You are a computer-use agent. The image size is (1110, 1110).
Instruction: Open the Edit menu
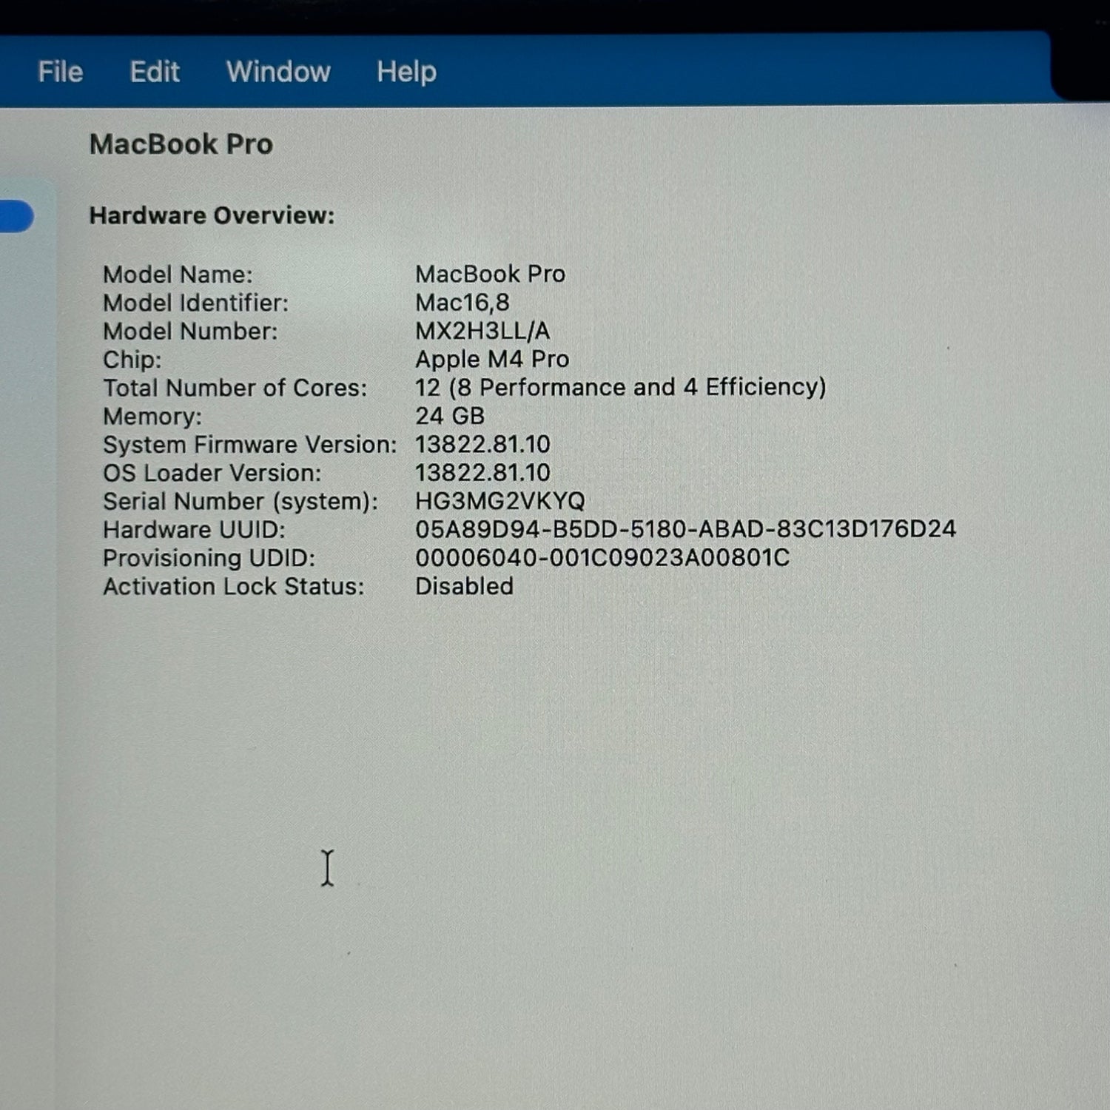click(155, 72)
